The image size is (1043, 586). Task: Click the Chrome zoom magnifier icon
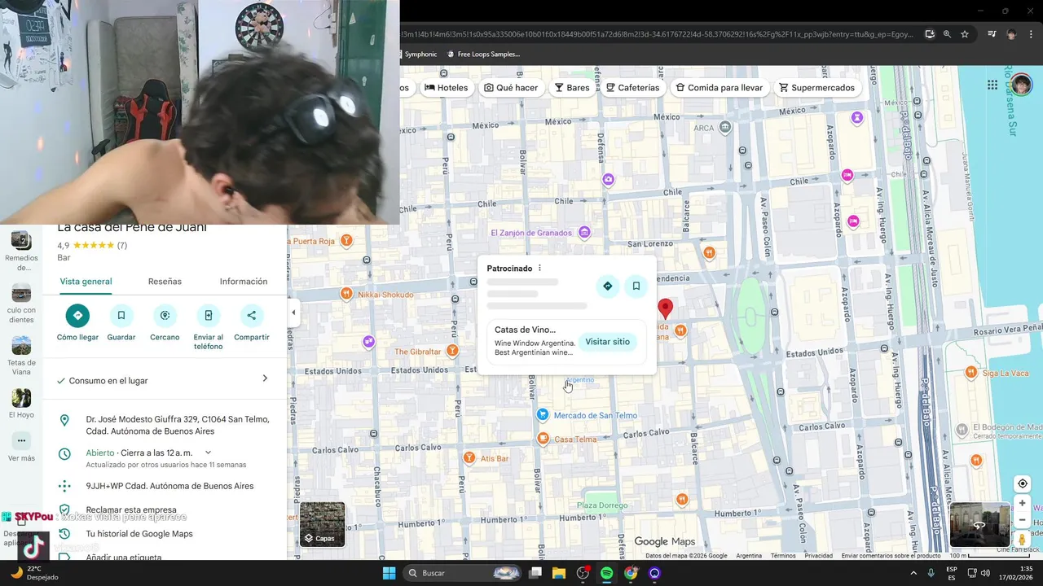pos(947,34)
